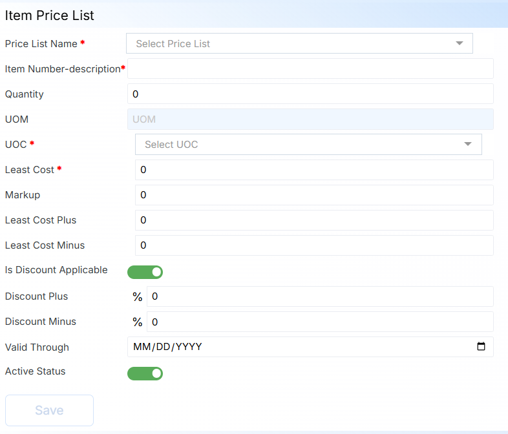The width and height of the screenshot is (508, 434).
Task: Focus the Least Cost Plus field
Action: point(314,220)
